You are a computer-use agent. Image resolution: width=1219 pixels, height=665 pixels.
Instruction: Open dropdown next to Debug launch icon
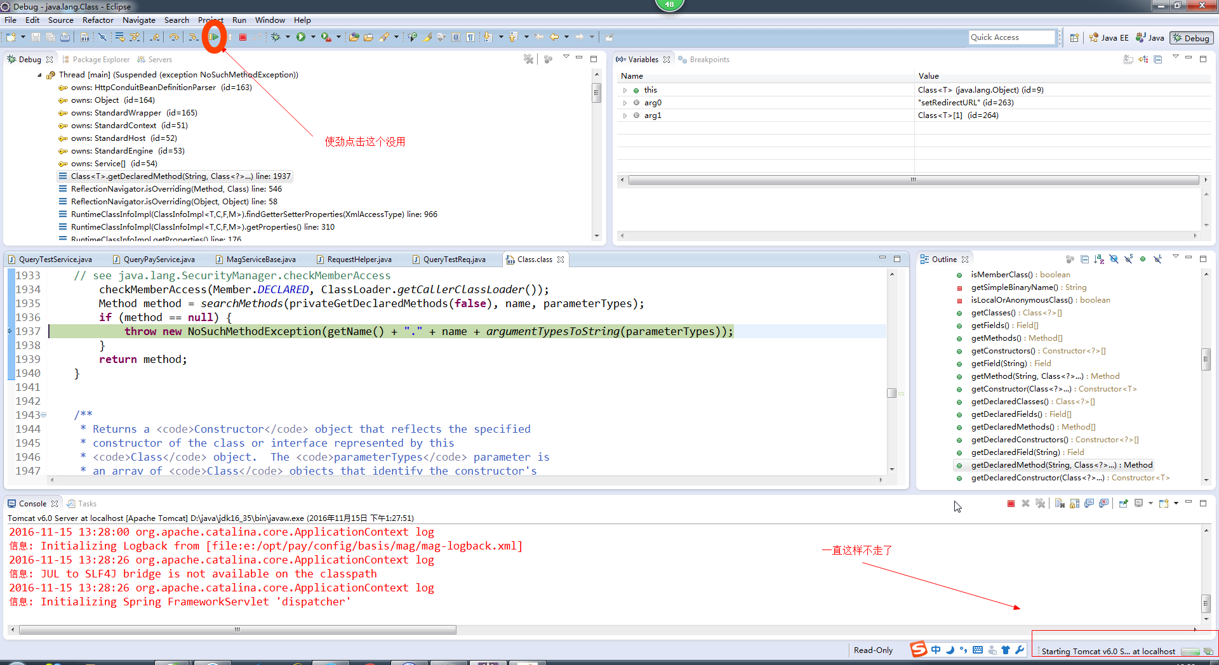(x=288, y=37)
